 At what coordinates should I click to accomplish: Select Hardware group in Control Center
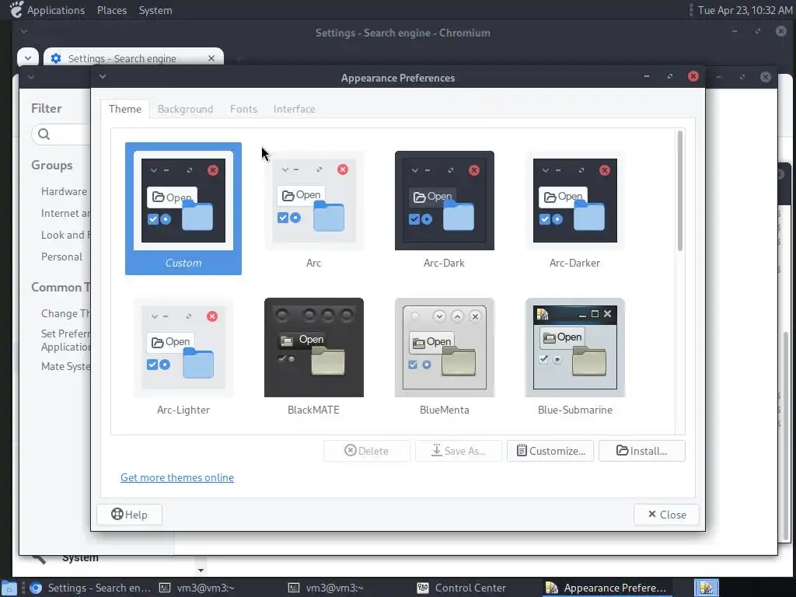[64, 191]
